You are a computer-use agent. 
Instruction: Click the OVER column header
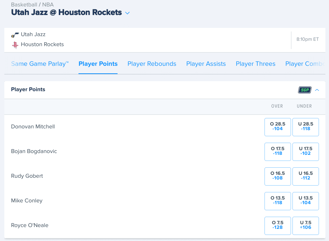pos(277,106)
